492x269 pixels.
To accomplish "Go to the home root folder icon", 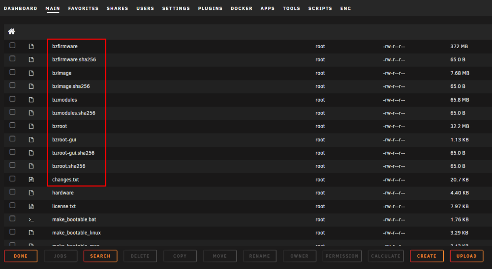I will pyautogui.click(x=12, y=31).
